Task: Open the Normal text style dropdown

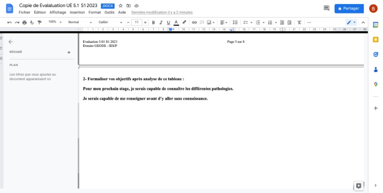Action: [x=80, y=22]
